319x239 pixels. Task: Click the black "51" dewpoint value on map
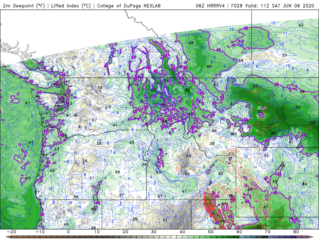coord(166,80)
